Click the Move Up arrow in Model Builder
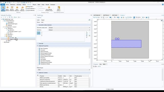164x92 pixels. point(6,17)
